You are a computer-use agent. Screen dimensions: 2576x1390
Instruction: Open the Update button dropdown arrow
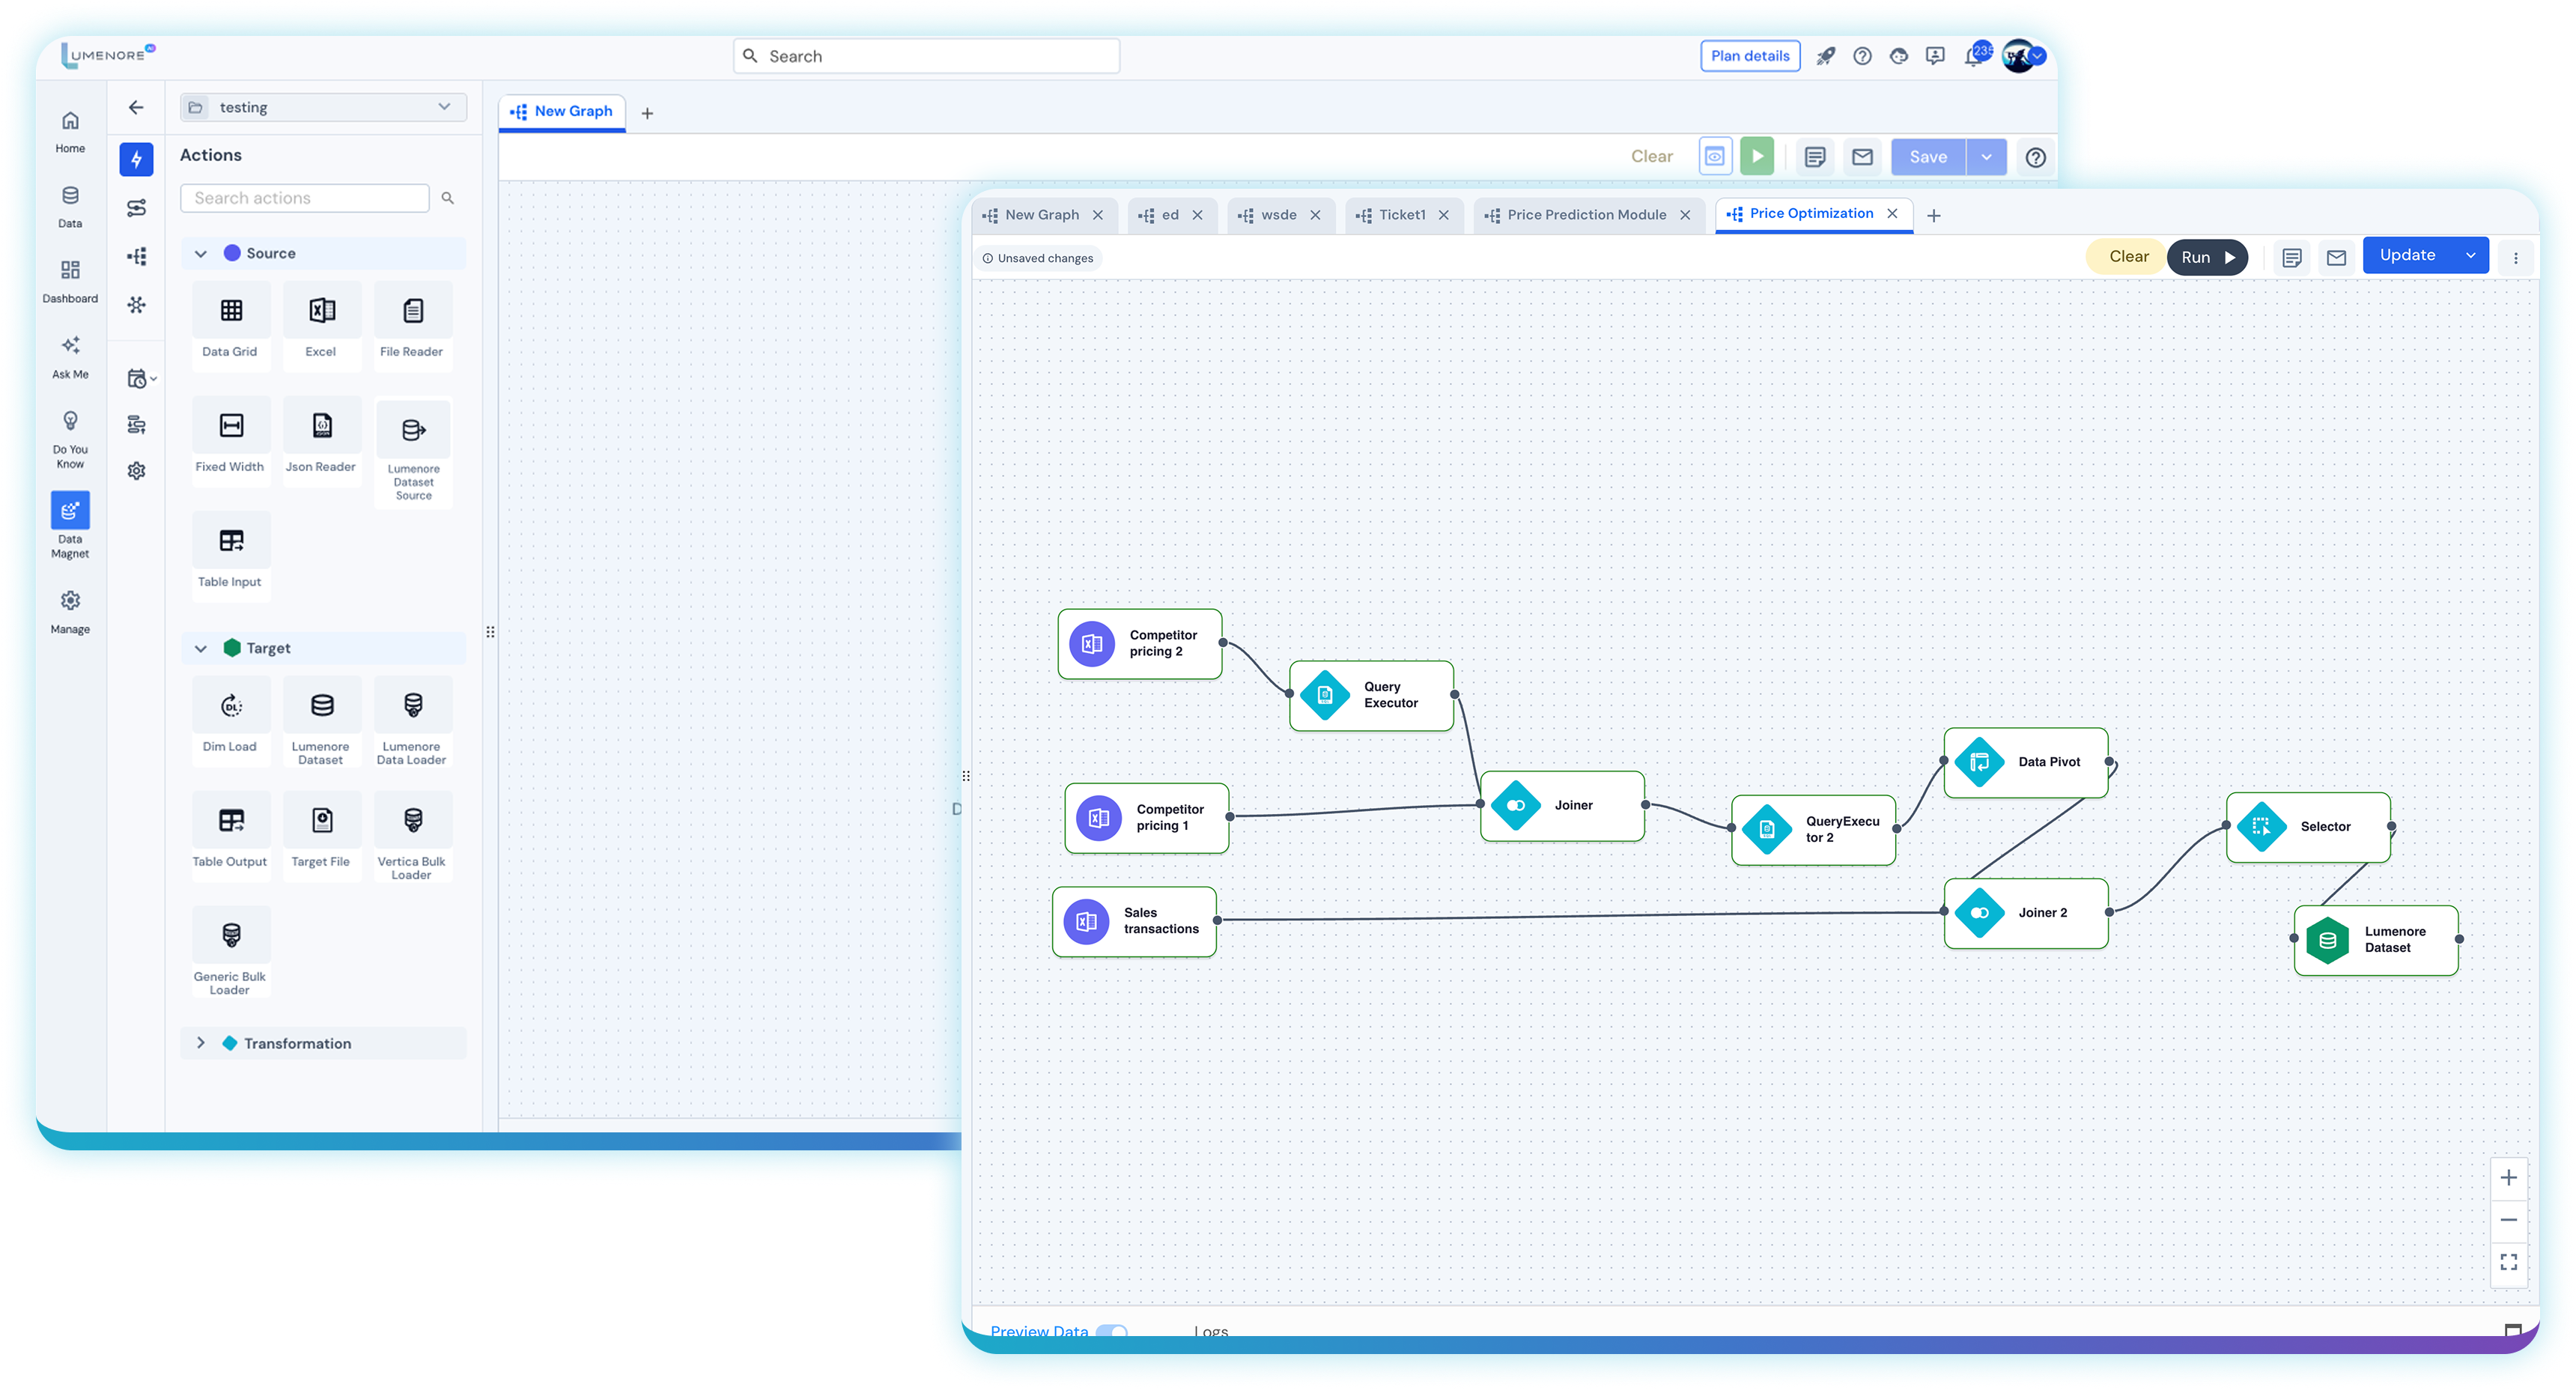[2471, 256]
